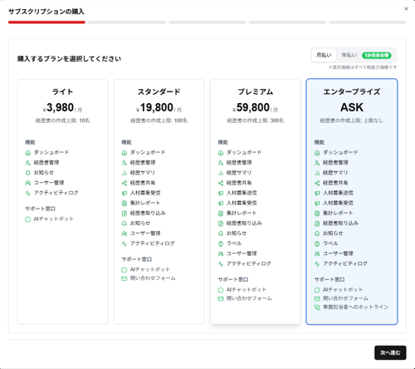Image resolution: width=415 pixels, height=369 pixels.
Task: Click お知らせ bell icon in スタンダード plan
Action: [x=124, y=224]
